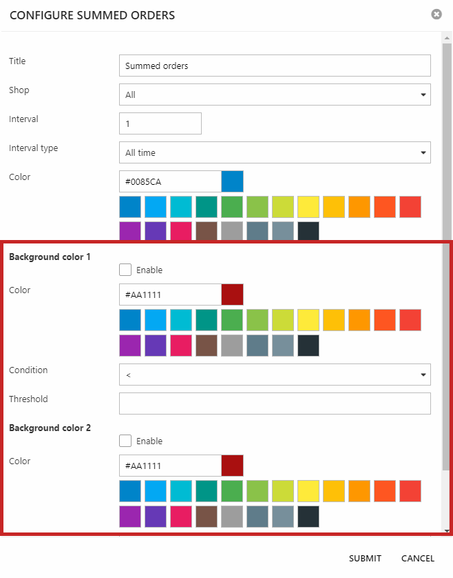Focus the Interval number field
Viewport: 453px width, 578px height.
160,123
